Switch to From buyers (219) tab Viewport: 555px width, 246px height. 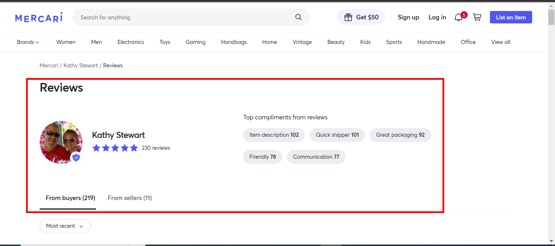pyautogui.click(x=71, y=198)
